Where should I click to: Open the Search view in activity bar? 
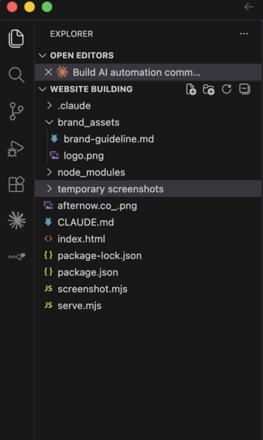(17, 75)
